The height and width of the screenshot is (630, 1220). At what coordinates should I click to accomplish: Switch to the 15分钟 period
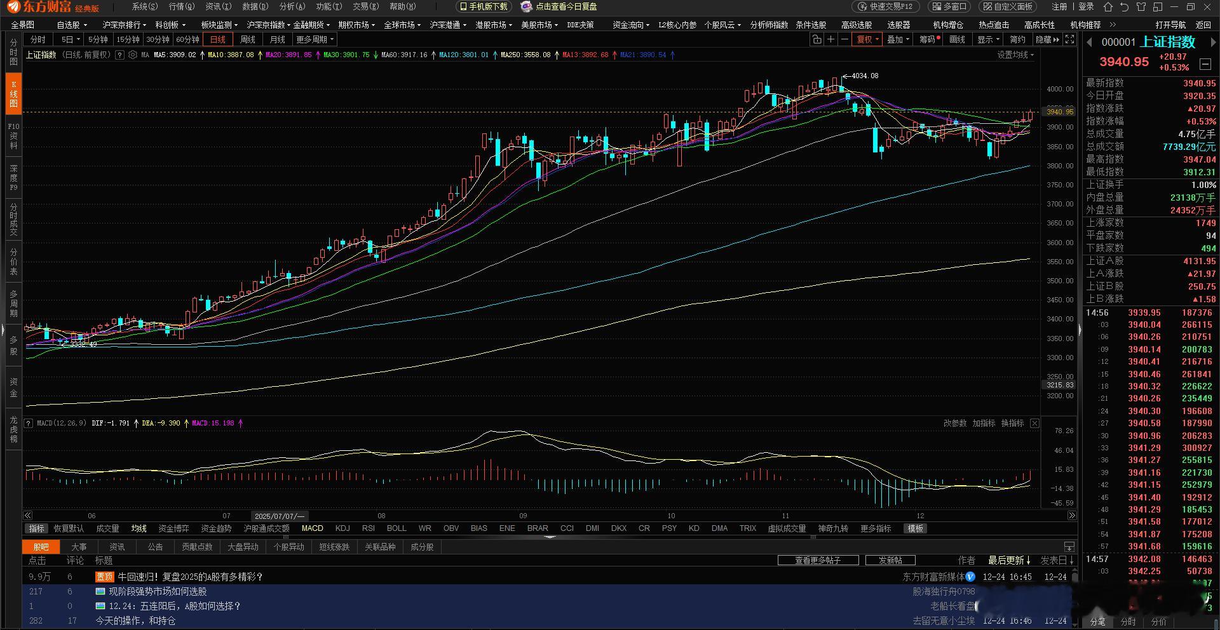coord(128,39)
